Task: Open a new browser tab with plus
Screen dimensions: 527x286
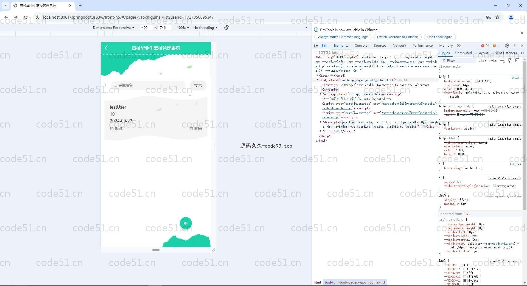Action: click(x=80, y=5)
